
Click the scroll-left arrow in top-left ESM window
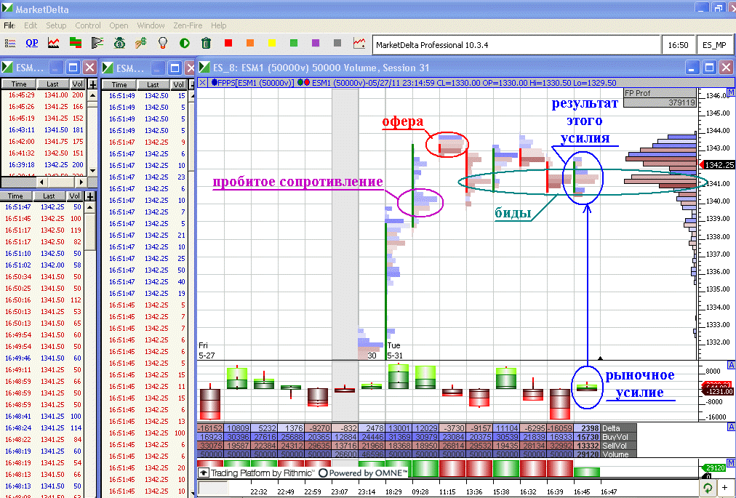pyautogui.click(x=41, y=182)
